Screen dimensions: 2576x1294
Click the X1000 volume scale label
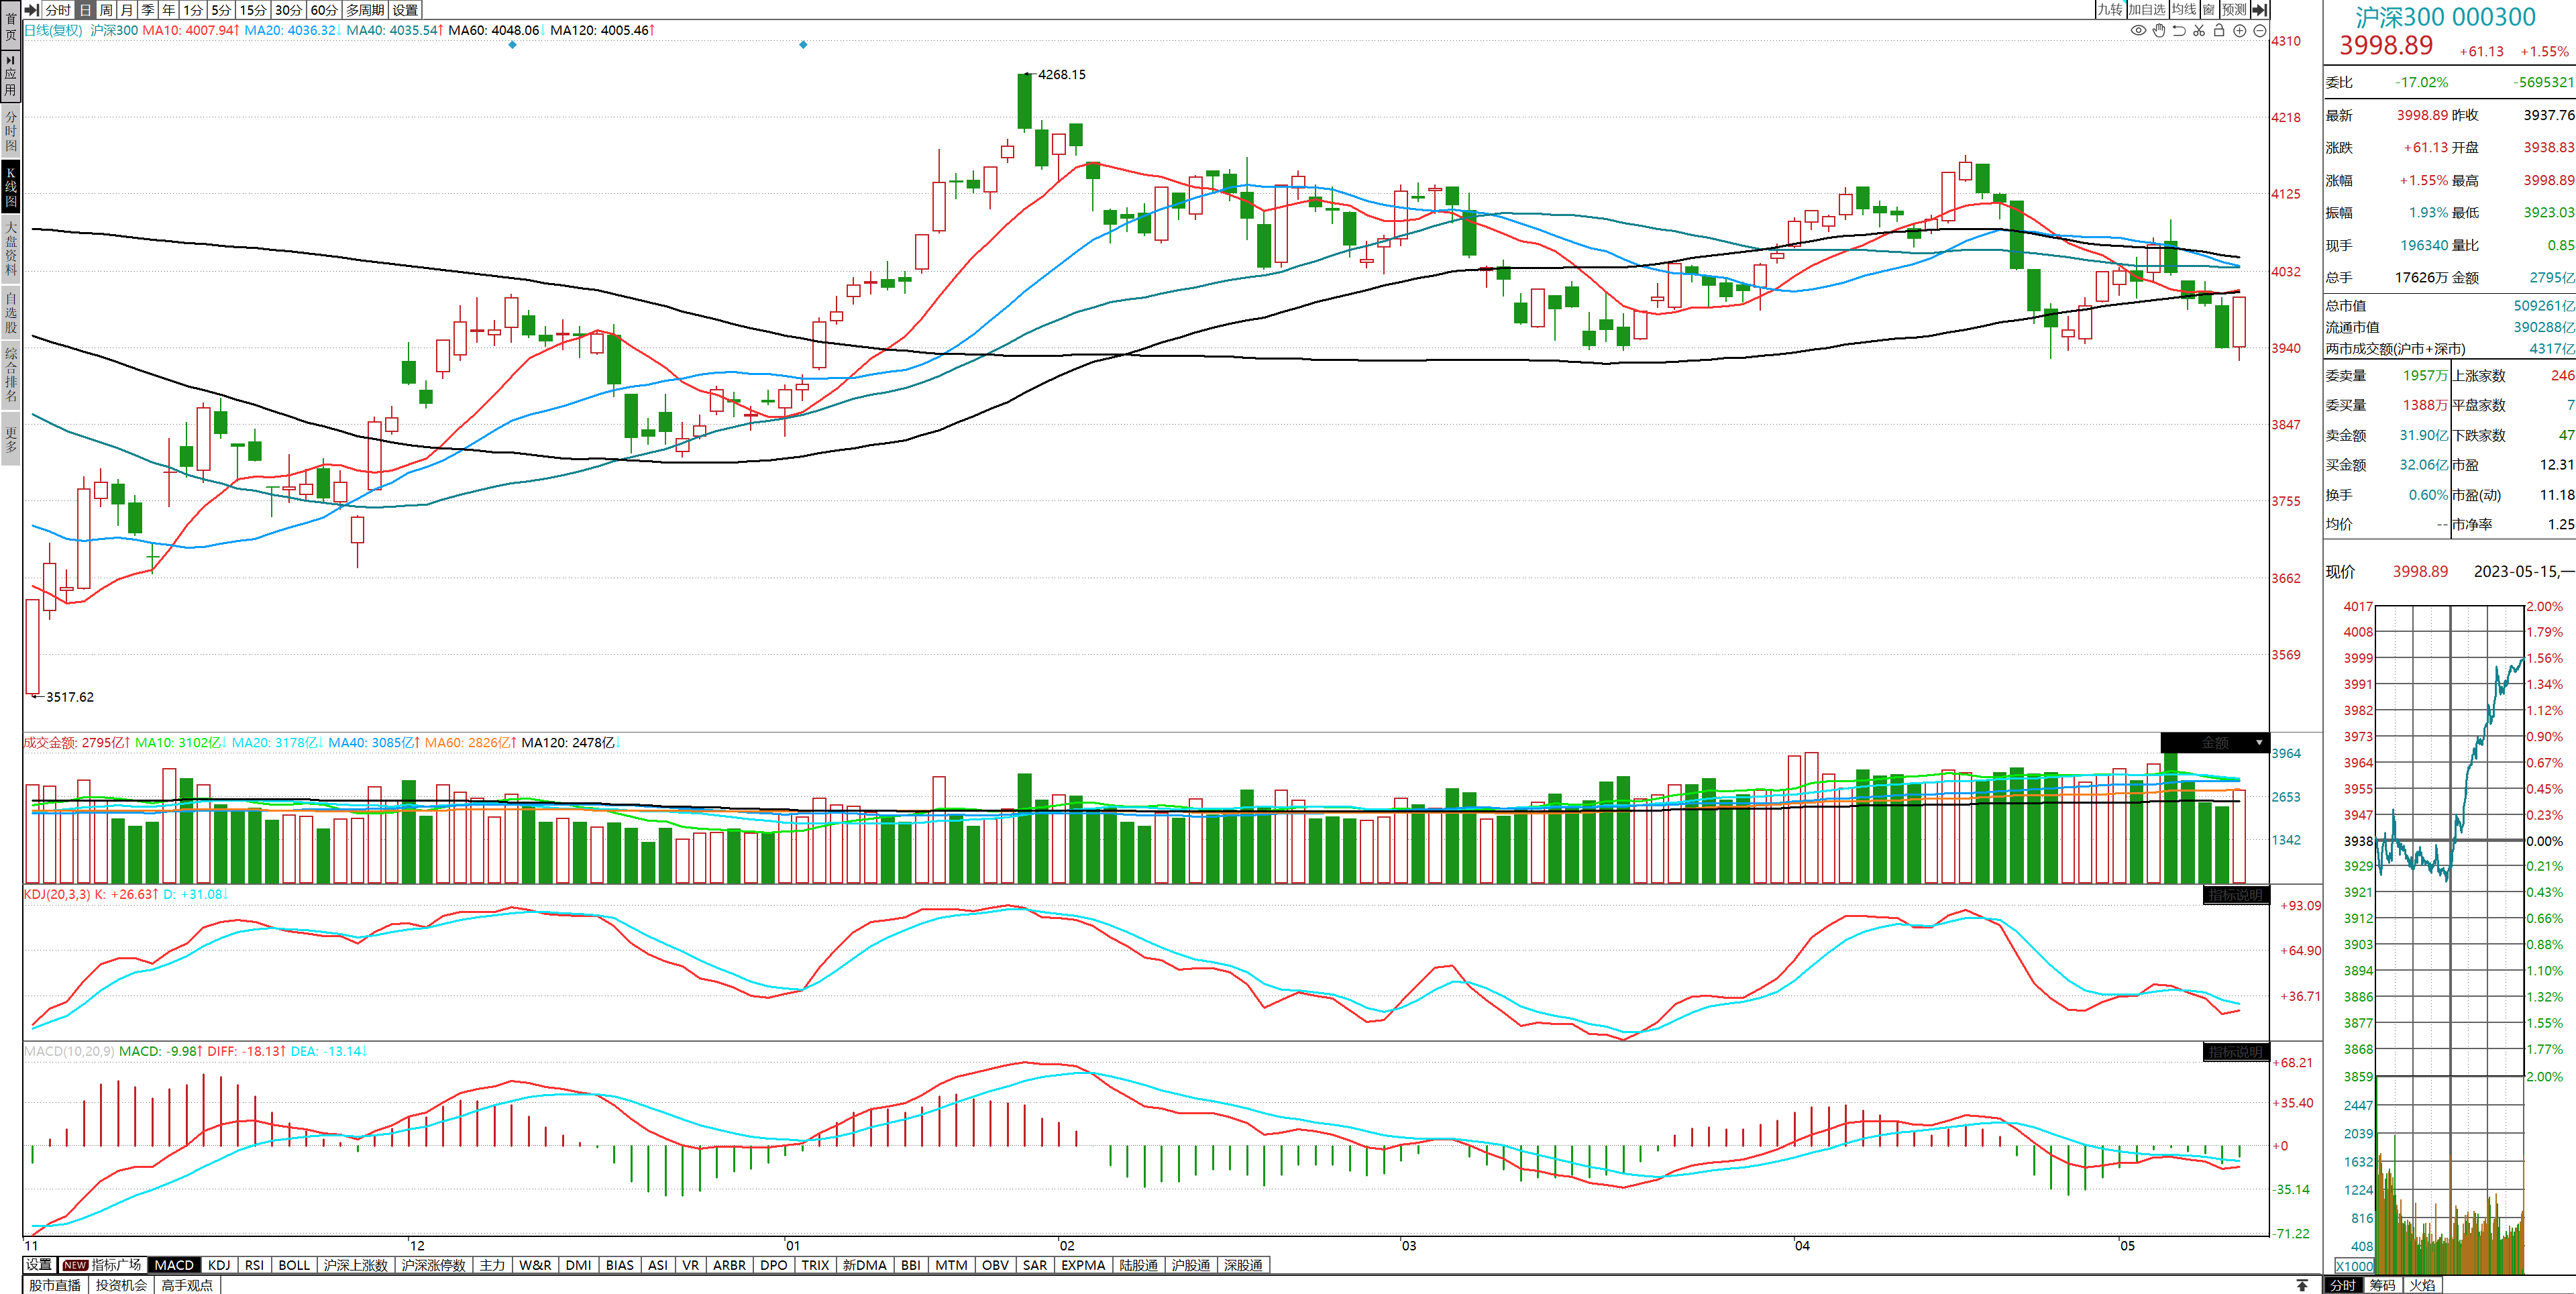(x=2354, y=1266)
